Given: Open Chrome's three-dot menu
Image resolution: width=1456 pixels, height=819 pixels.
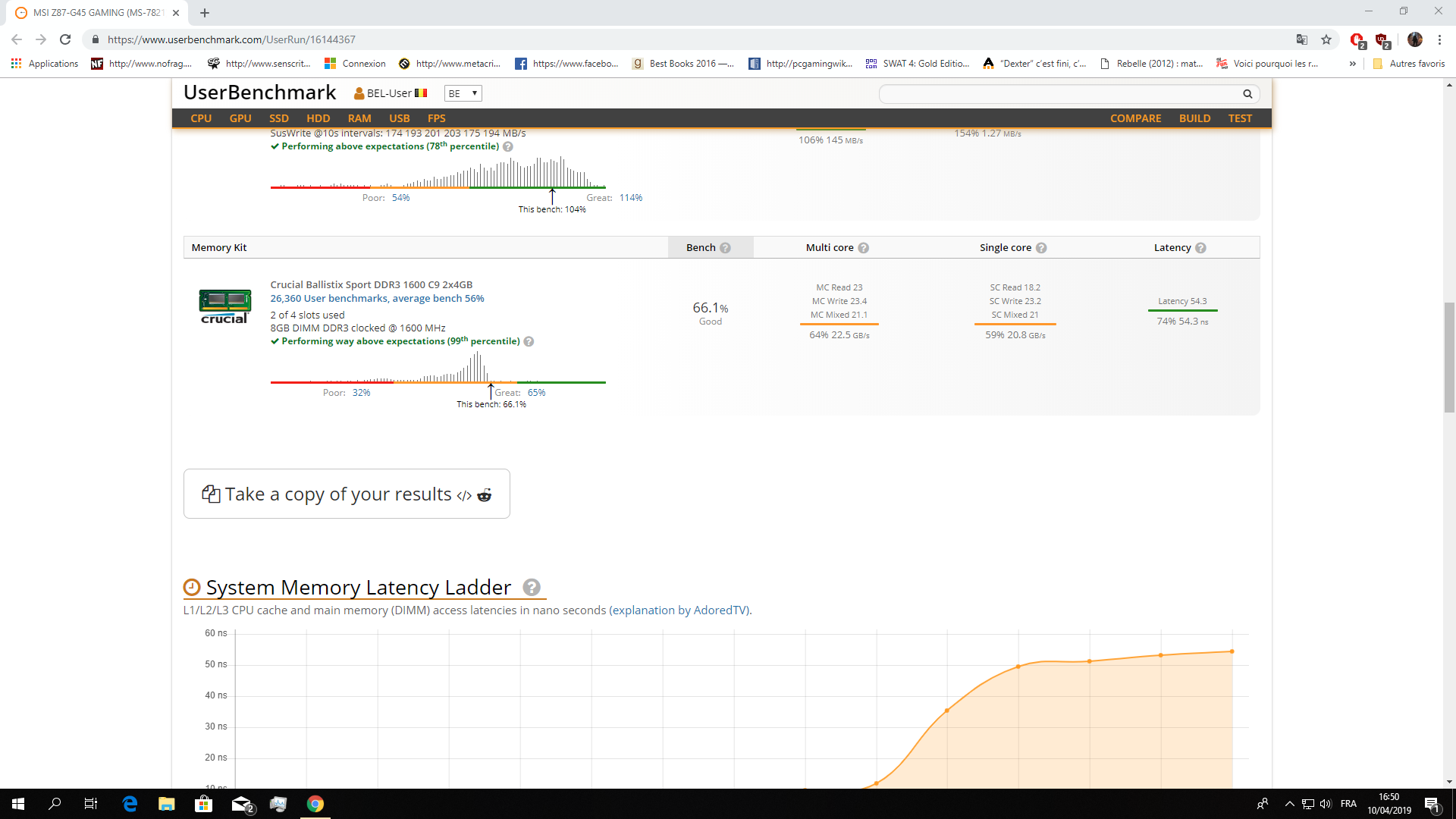Looking at the screenshot, I should coord(1439,39).
